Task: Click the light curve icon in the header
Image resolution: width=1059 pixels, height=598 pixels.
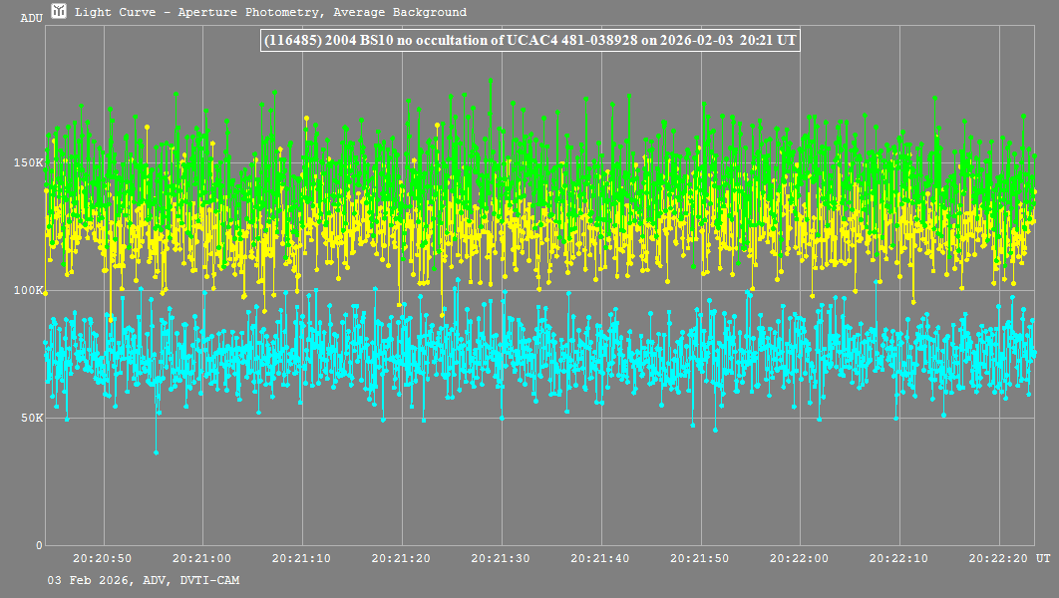Action: [x=60, y=12]
